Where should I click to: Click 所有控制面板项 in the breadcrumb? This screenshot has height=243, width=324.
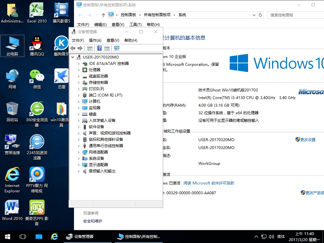157,15
